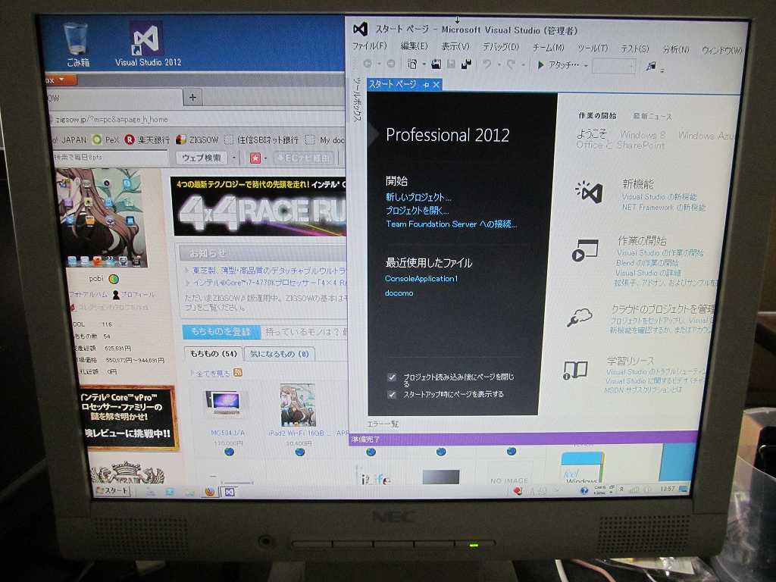Pin the Start Page tab

[x=425, y=85]
